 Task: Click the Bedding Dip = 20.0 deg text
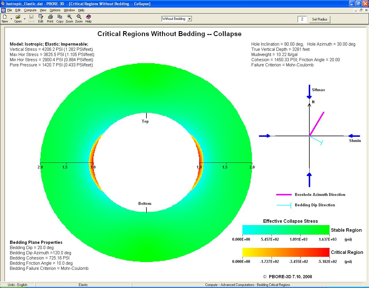click(x=32, y=248)
